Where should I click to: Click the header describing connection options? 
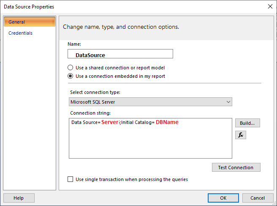point(121,27)
